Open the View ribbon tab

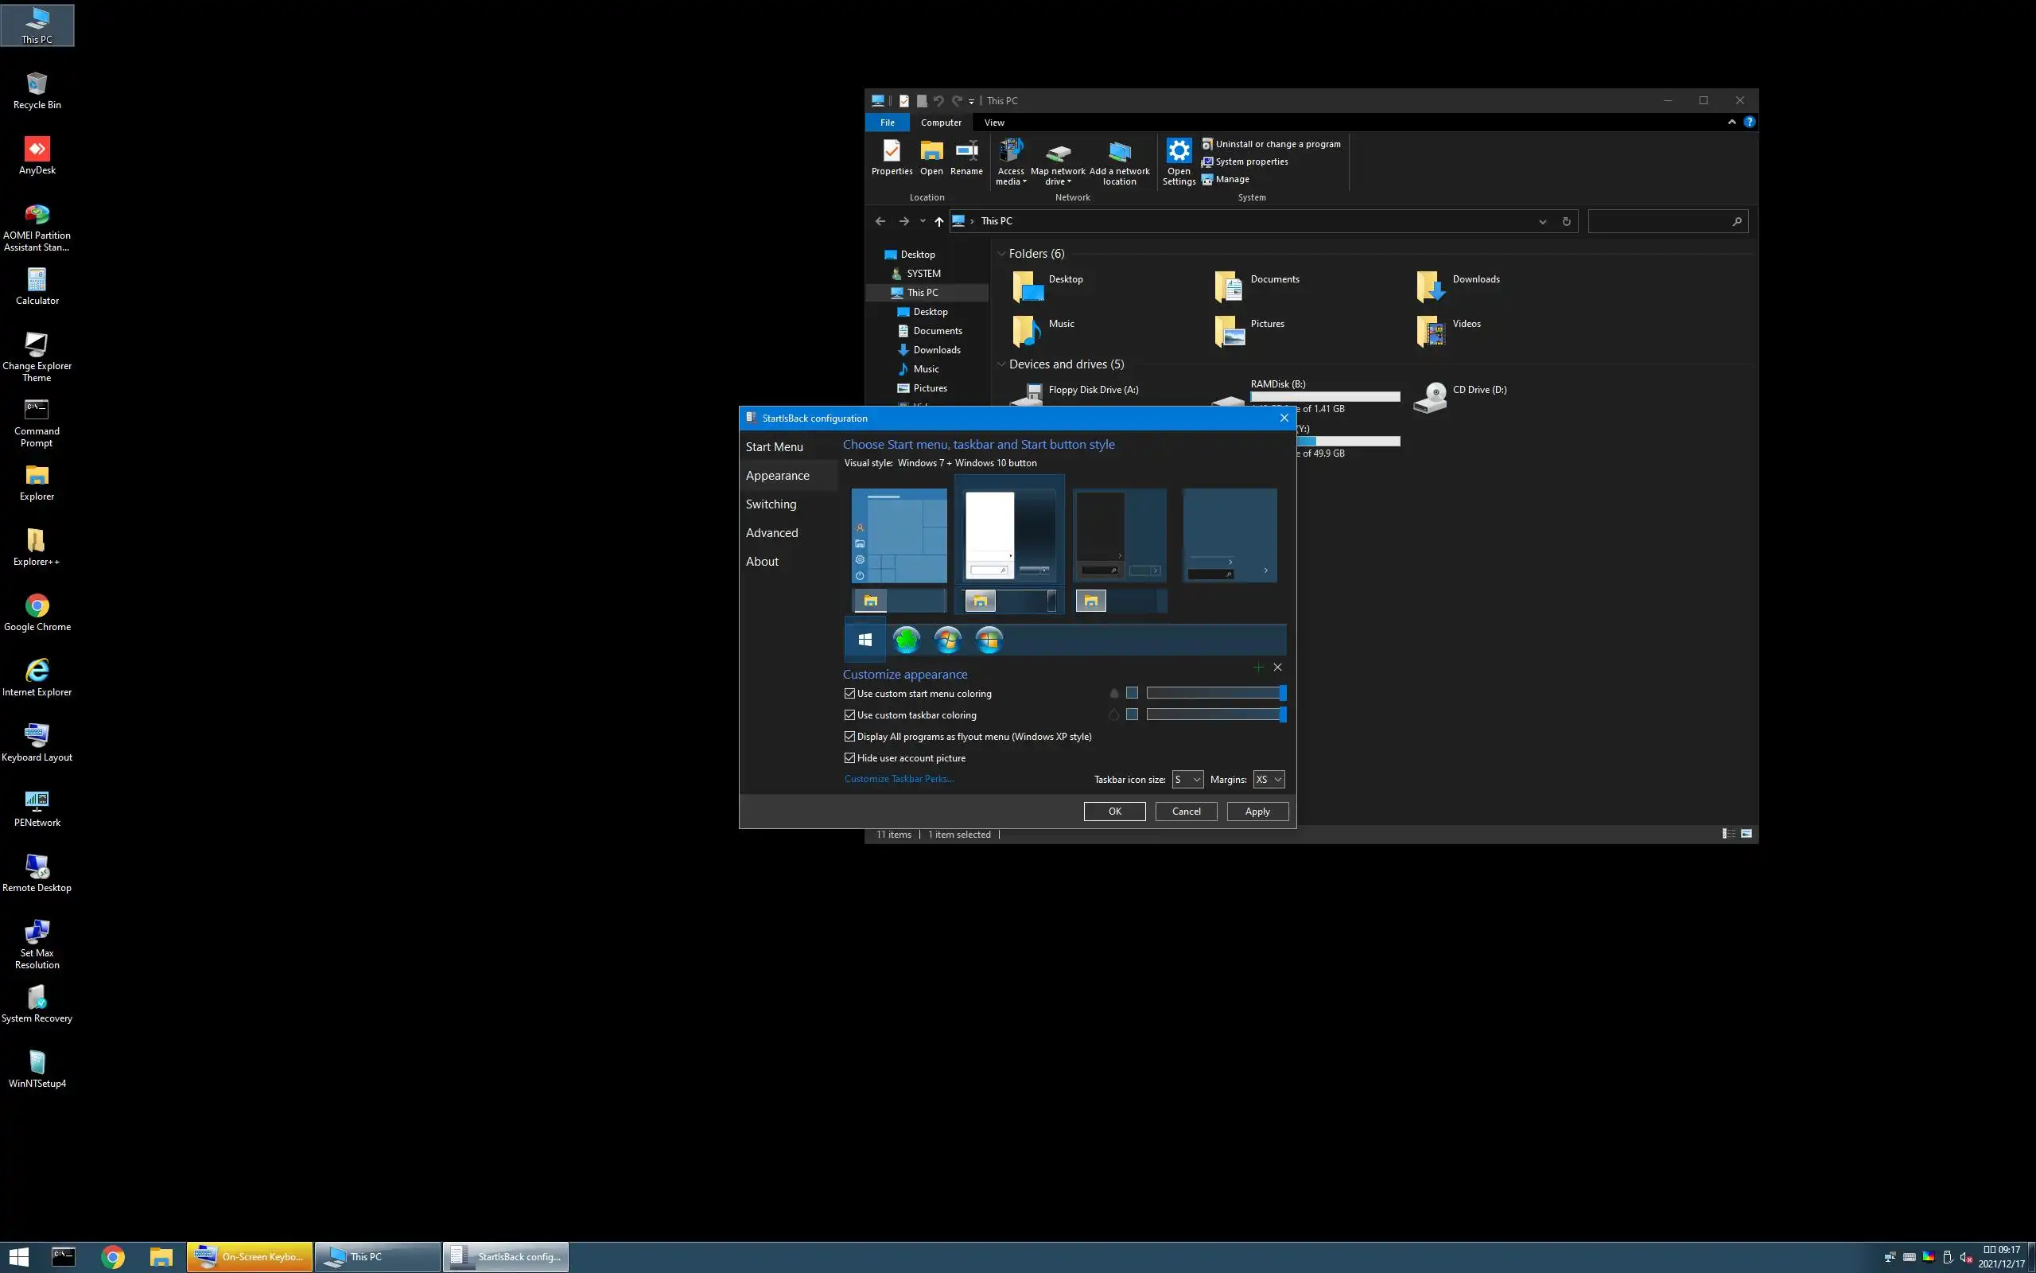point(993,122)
